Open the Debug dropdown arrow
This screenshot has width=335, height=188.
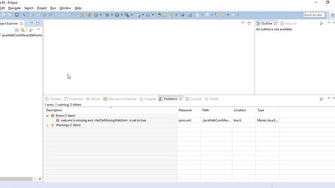tap(111, 15)
